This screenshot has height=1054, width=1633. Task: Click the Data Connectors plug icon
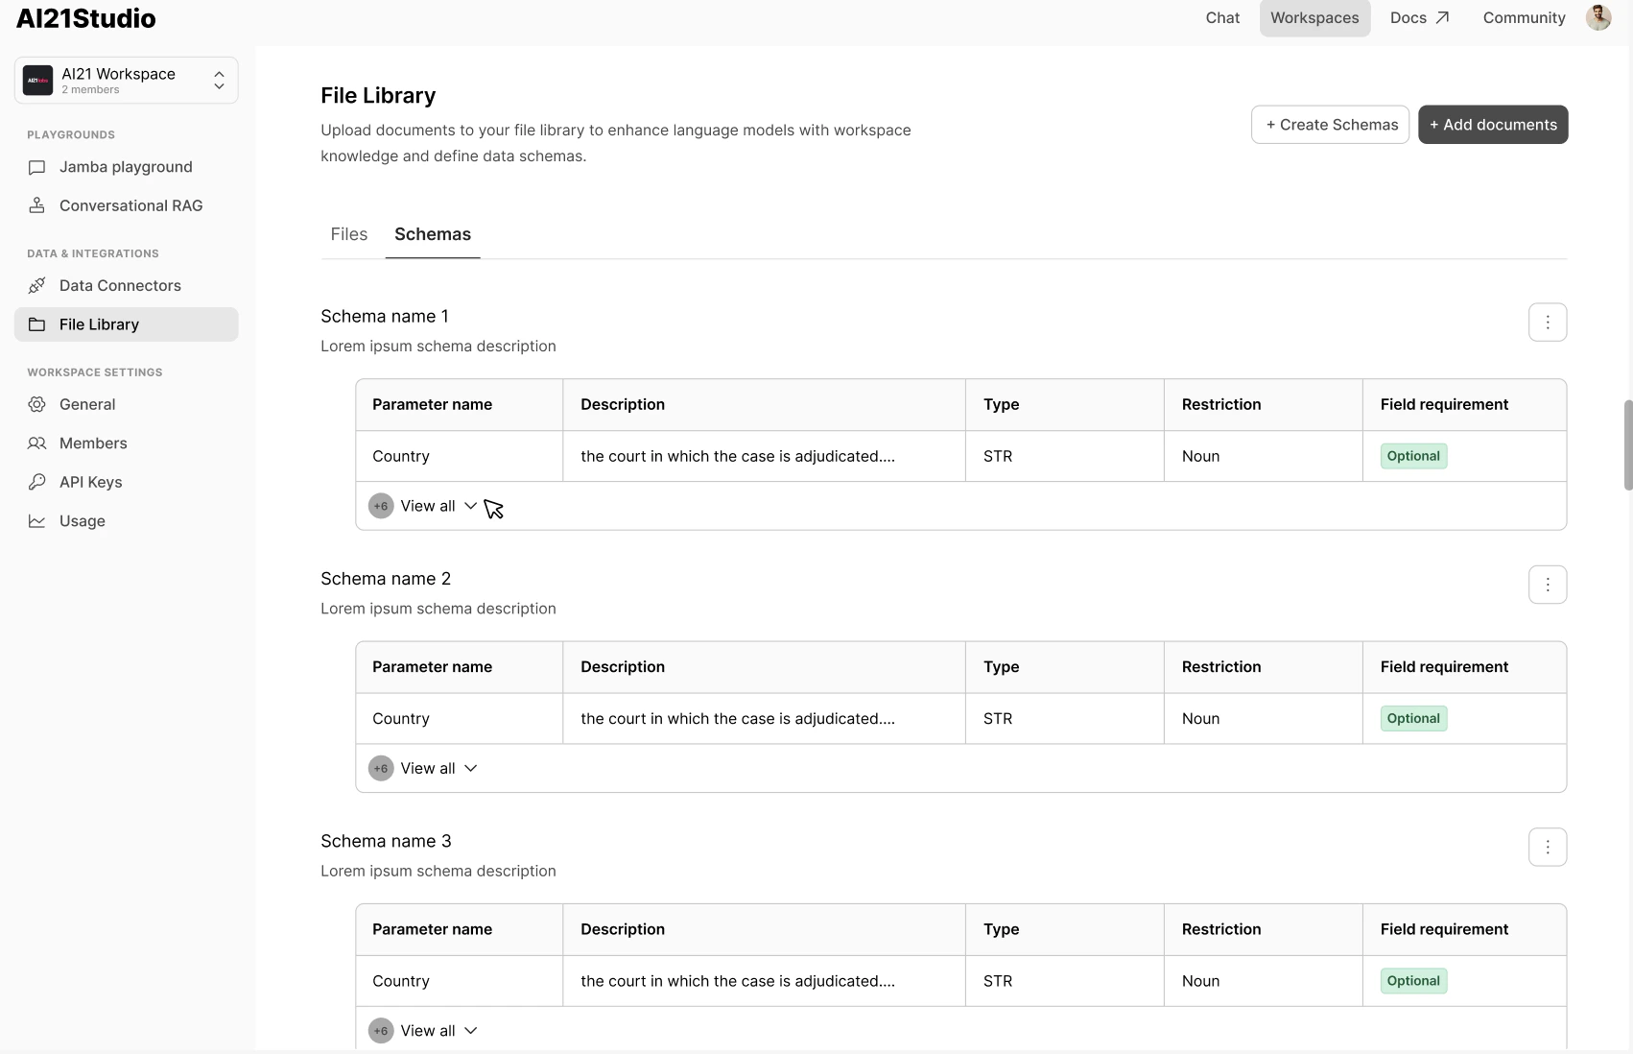(37, 285)
